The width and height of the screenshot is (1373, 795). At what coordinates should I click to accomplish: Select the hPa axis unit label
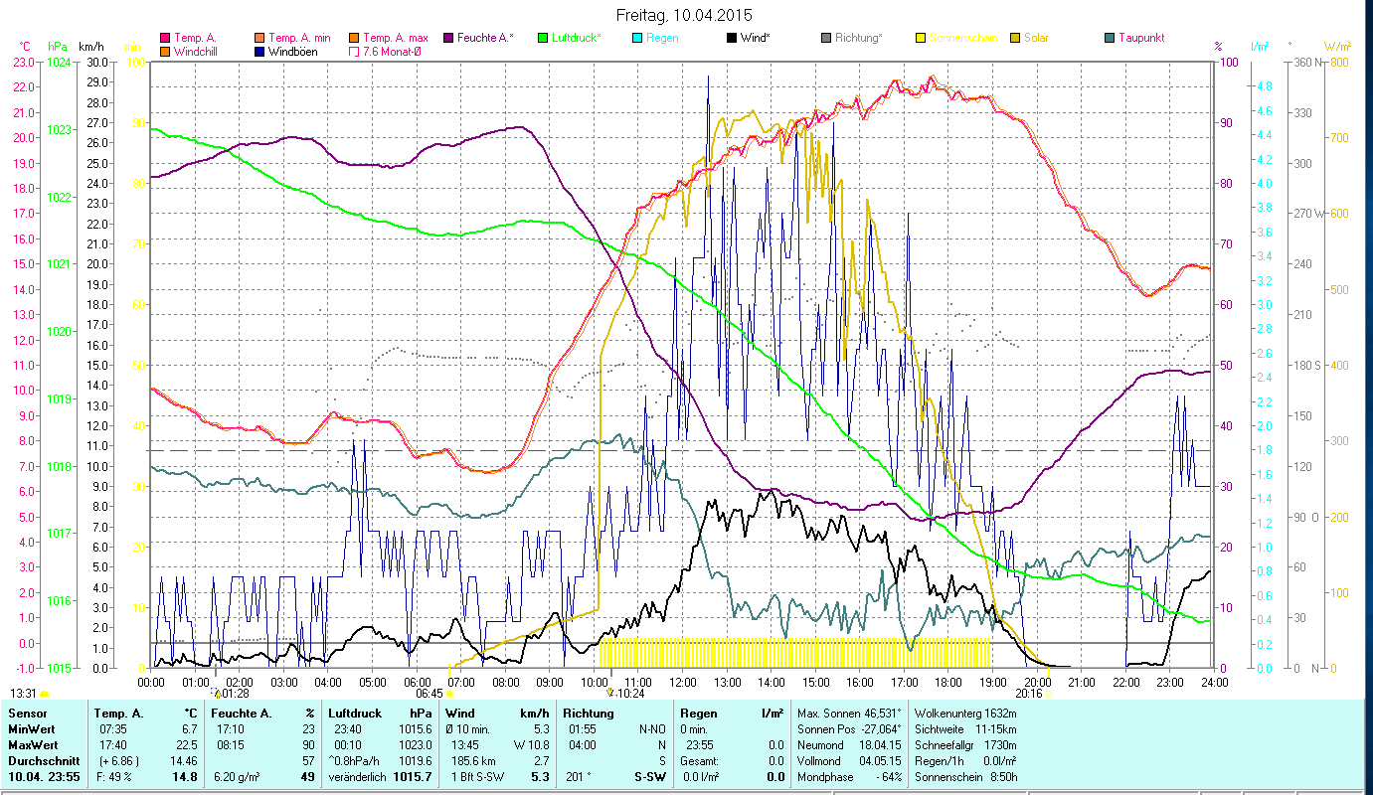[x=57, y=47]
